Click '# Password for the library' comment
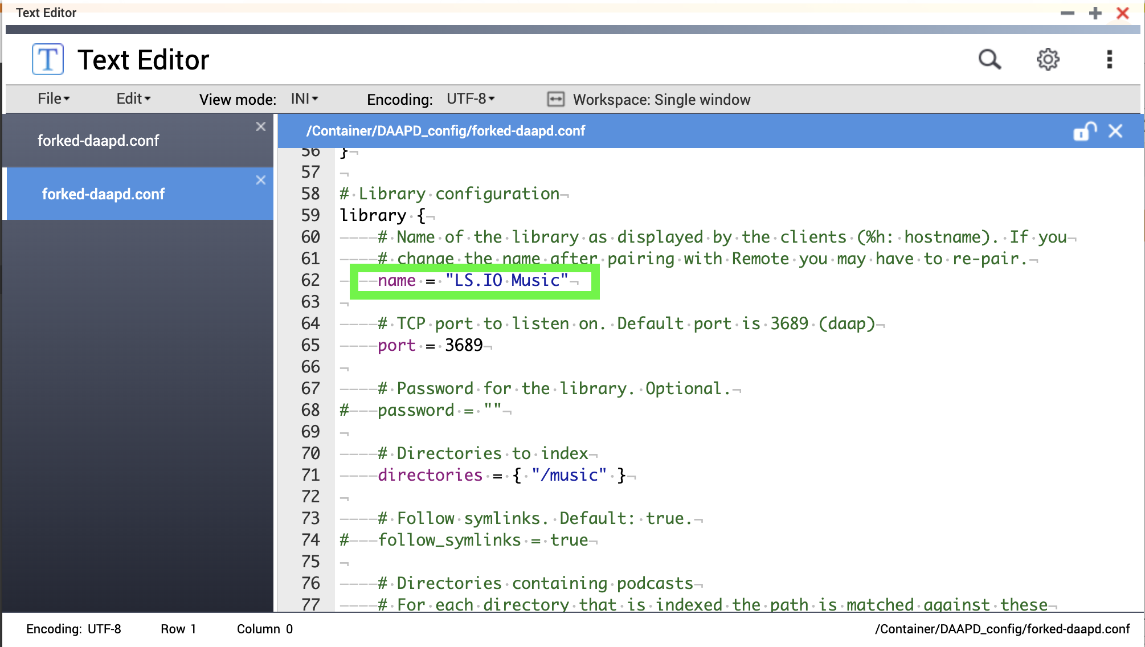The width and height of the screenshot is (1145, 647). point(554,388)
